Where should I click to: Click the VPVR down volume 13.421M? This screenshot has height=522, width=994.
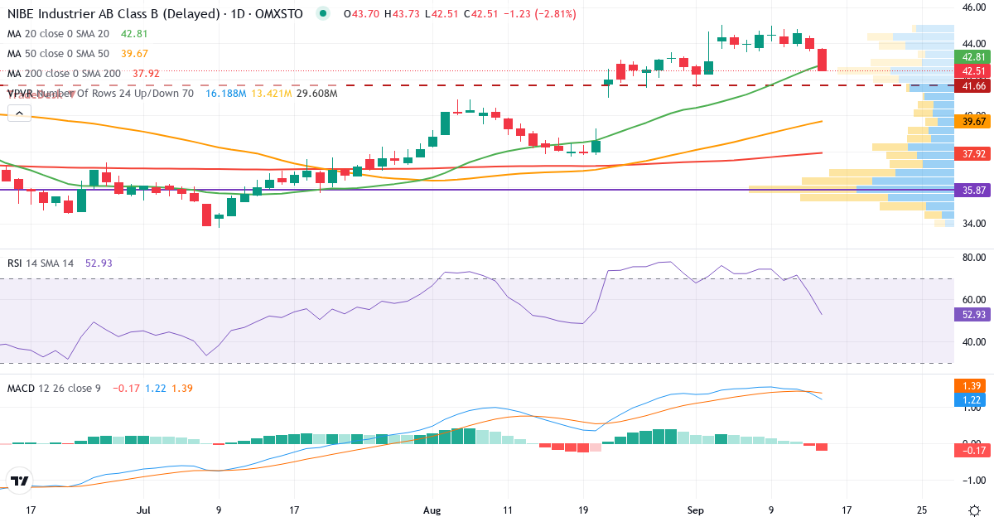pos(271,94)
